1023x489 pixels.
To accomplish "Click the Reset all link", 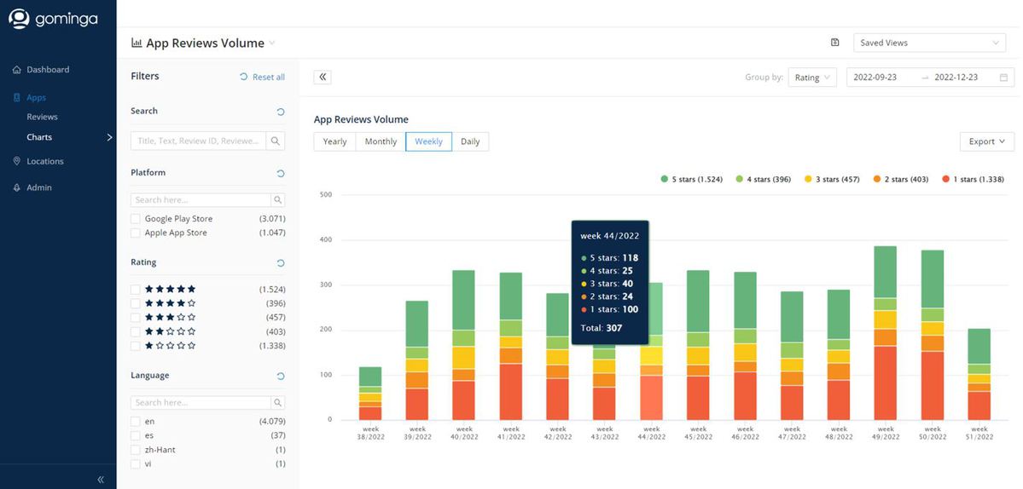I will tap(263, 78).
